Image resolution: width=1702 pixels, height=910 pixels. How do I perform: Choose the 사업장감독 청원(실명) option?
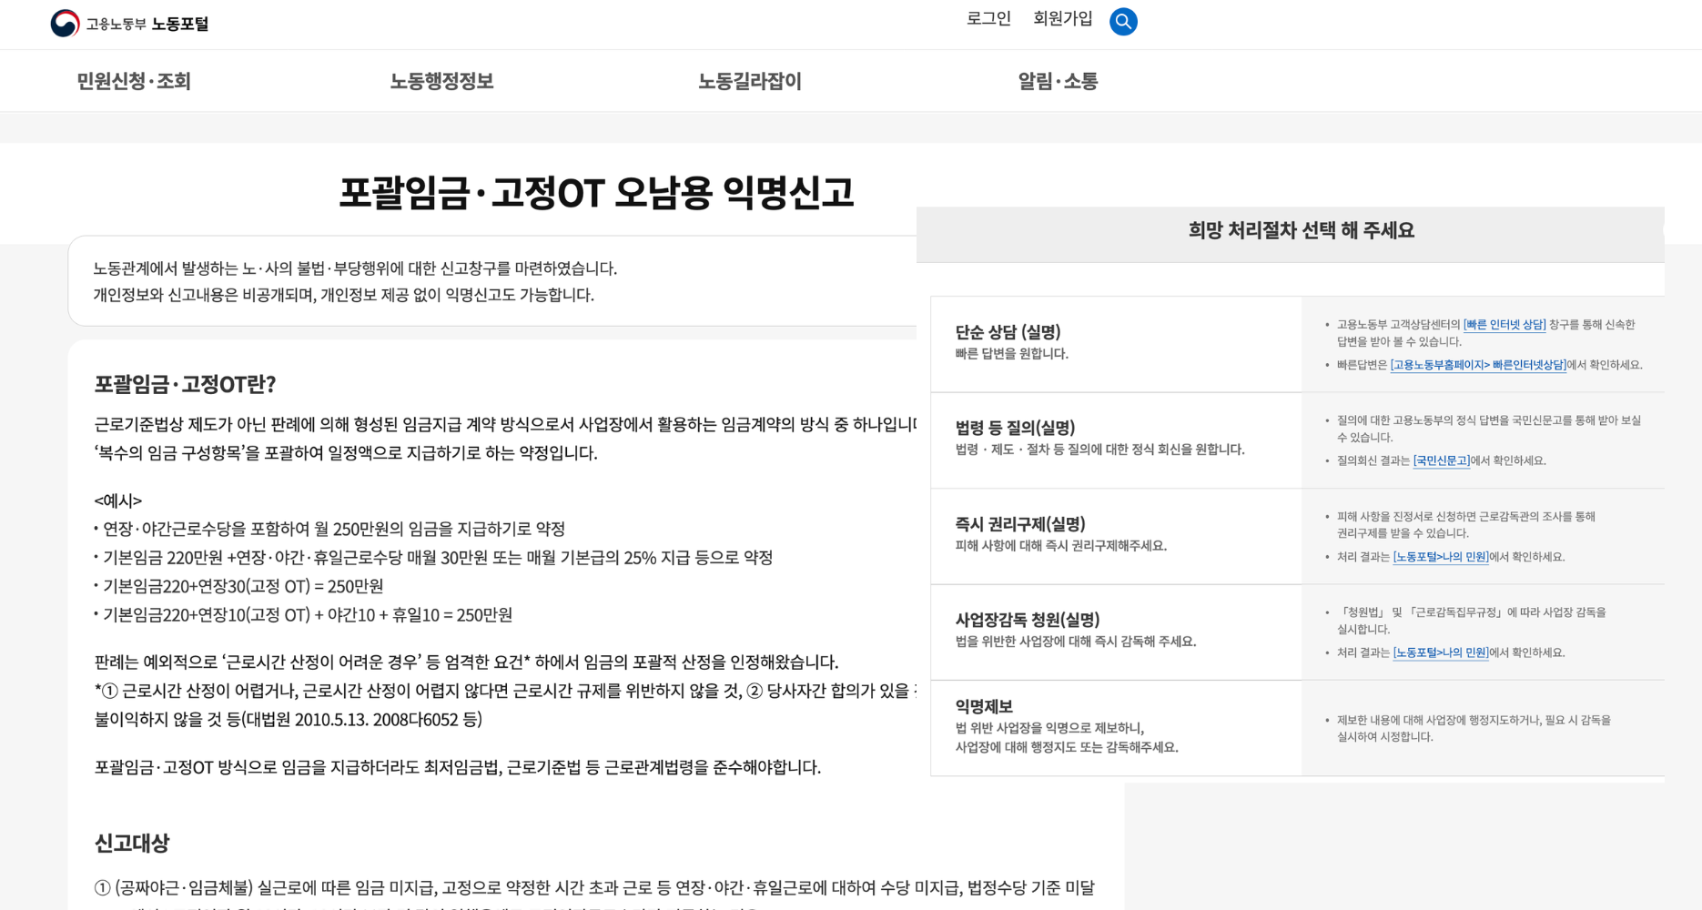[x=1116, y=632]
